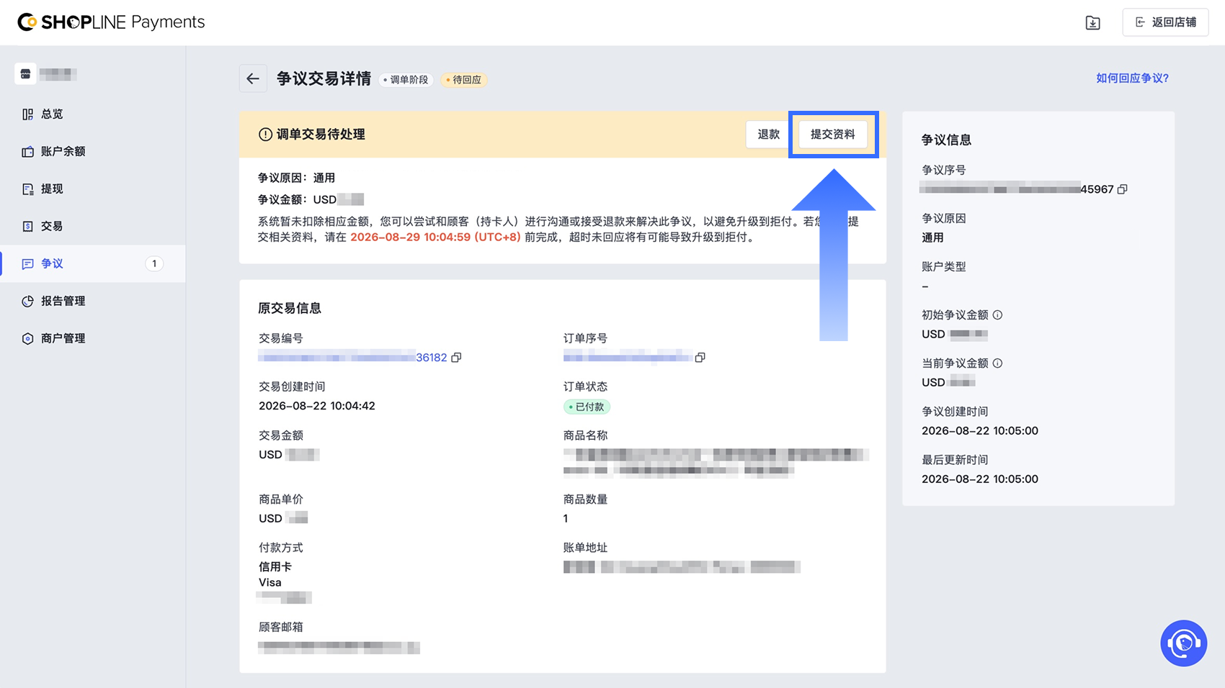This screenshot has width=1225, height=688.
Task: Open the customer support chat widget
Action: 1183,643
